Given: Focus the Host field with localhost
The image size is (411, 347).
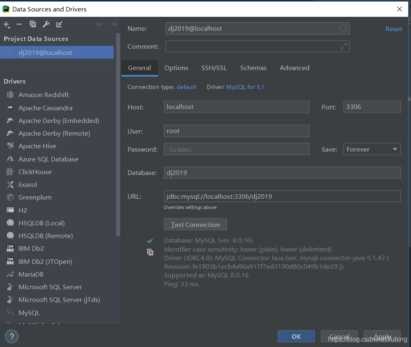Looking at the screenshot, I should click(237, 107).
